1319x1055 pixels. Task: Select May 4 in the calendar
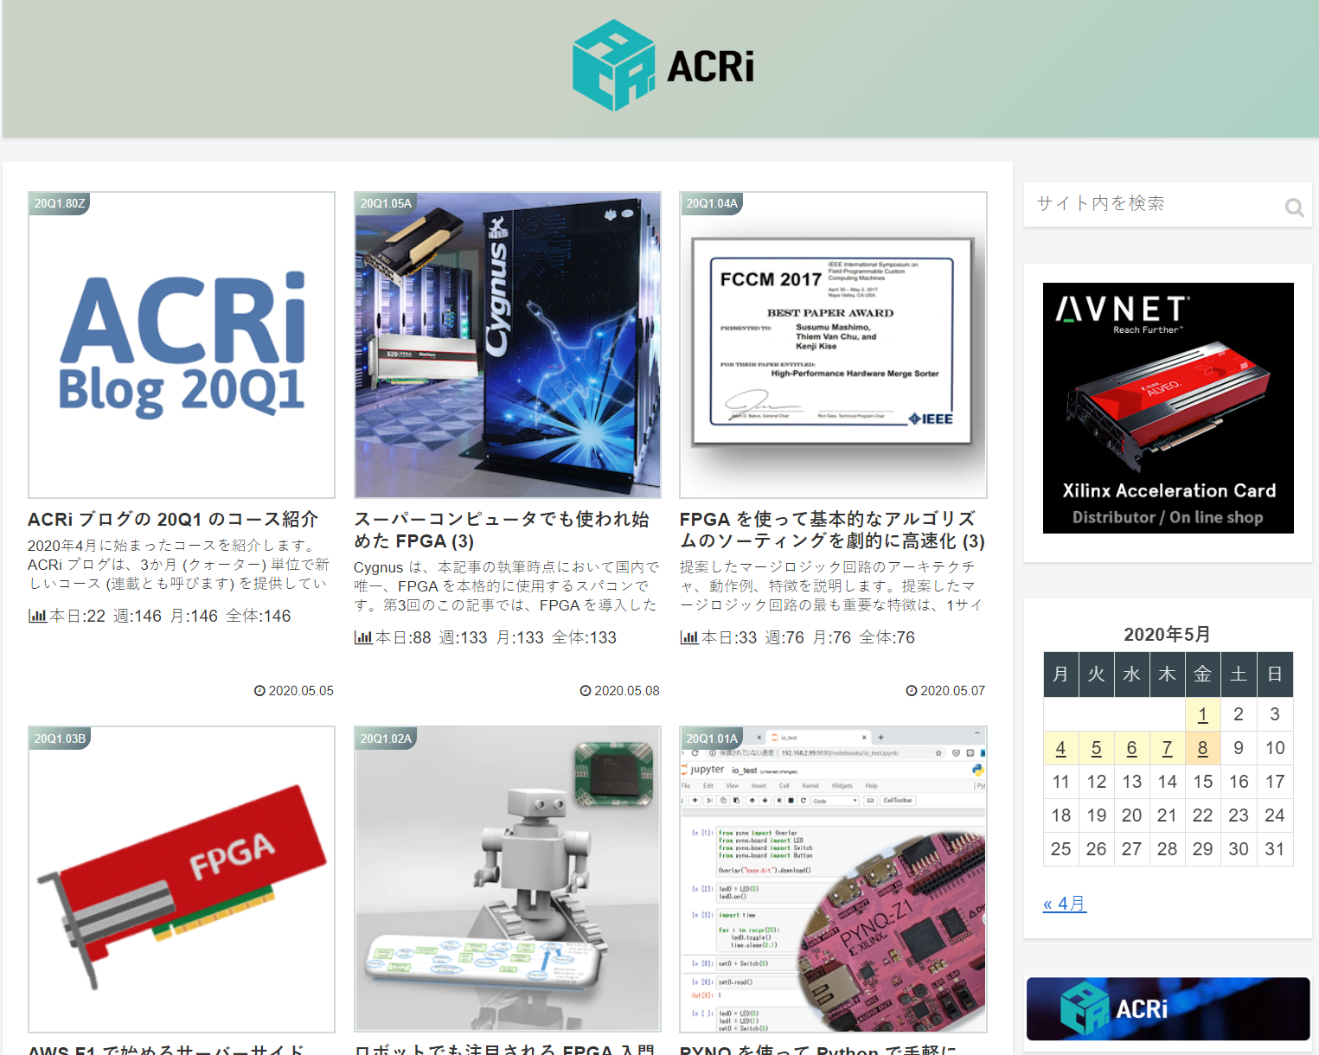pyautogui.click(x=1060, y=748)
